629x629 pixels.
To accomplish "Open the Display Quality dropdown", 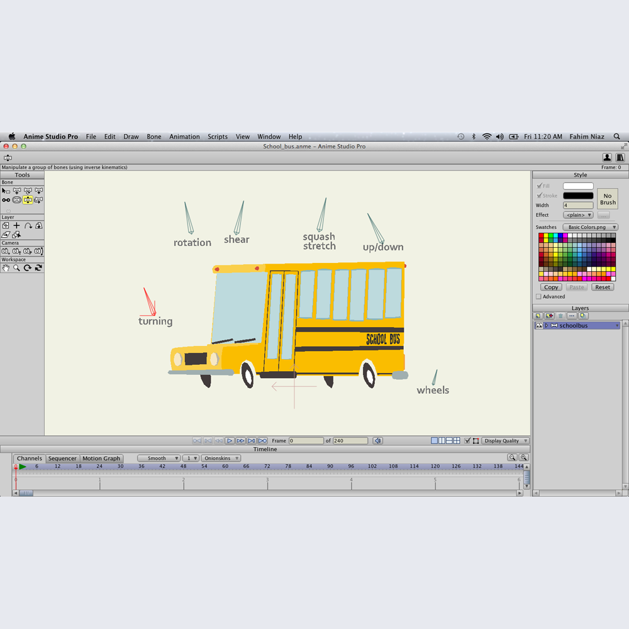I will (505, 440).
